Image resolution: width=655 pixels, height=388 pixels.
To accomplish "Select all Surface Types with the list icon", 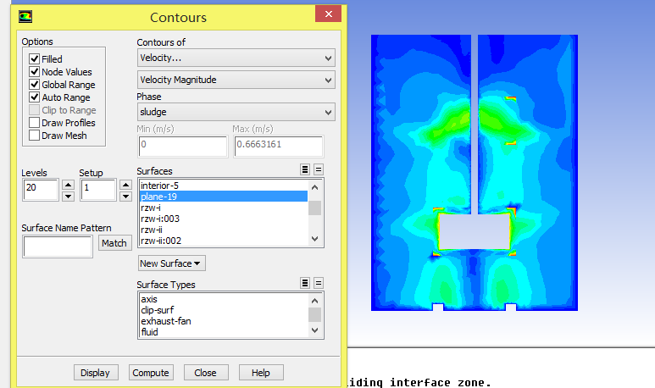I will pyautogui.click(x=305, y=283).
